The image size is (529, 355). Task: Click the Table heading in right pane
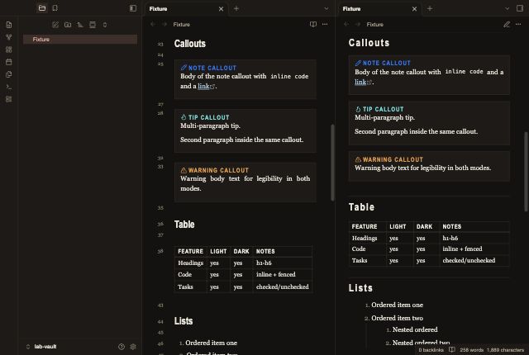(361, 206)
